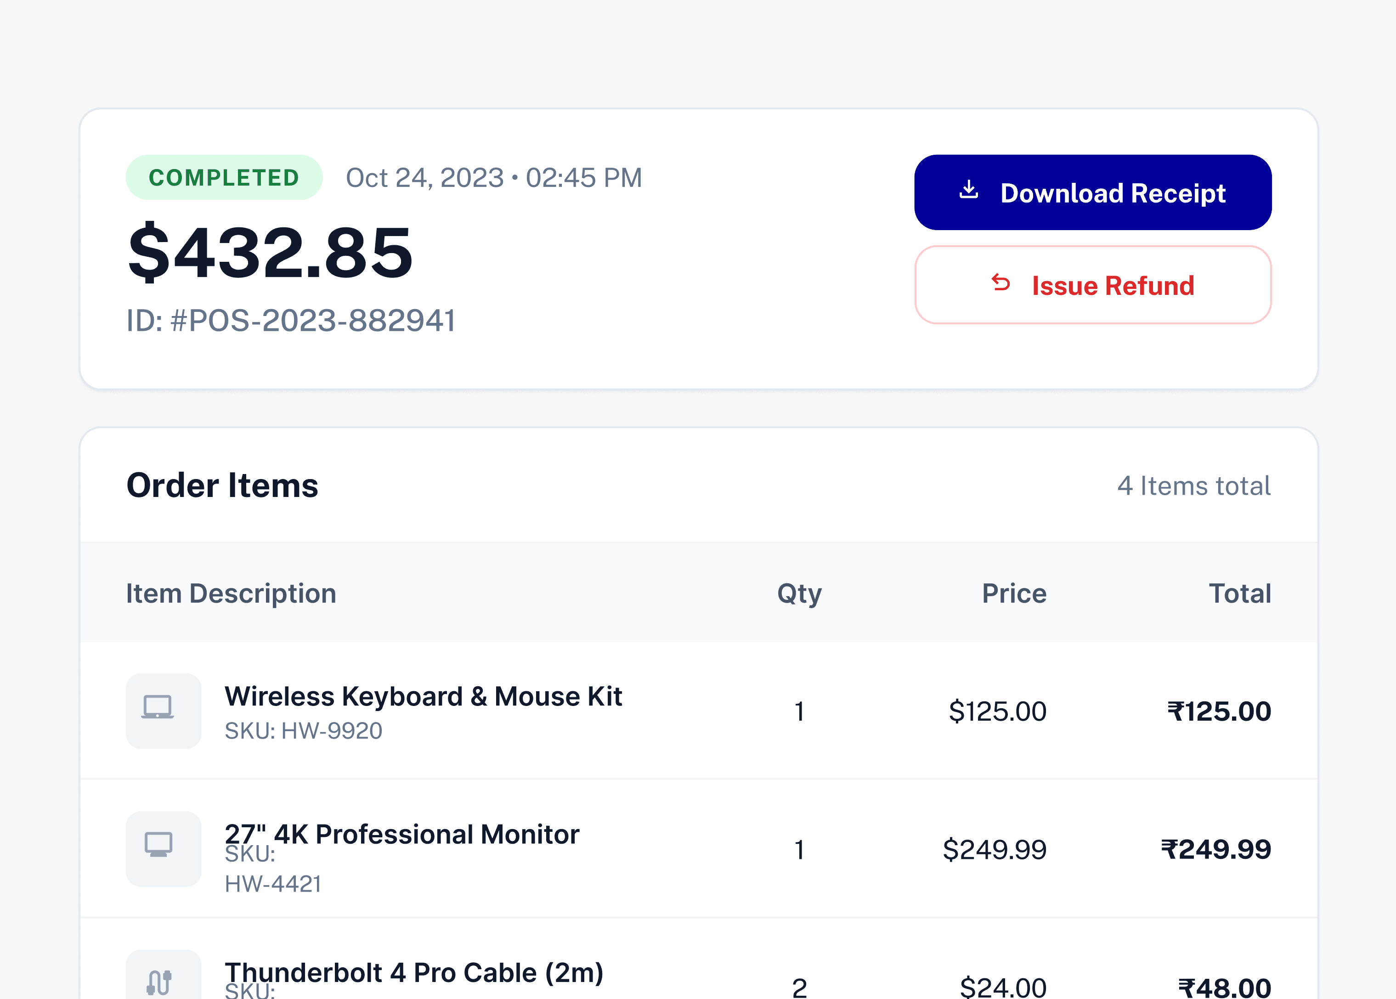This screenshot has width=1396, height=999.
Task: Click the Order Items heading
Action: pyautogui.click(x=222, y=485)
